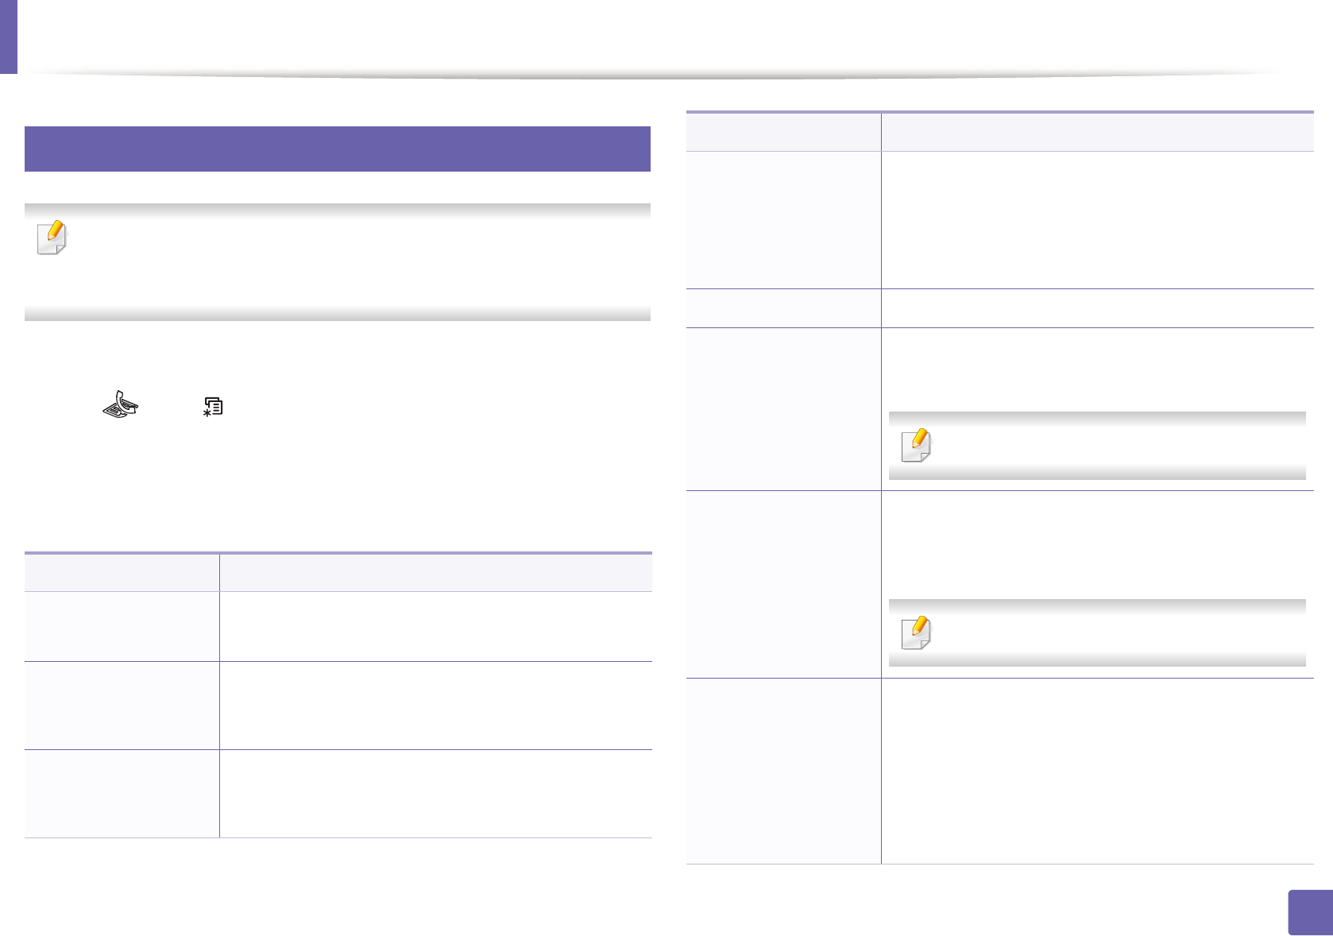Click the last row label cell in the left table
The height and width of the screenshot is (936, 1333).
122,794
